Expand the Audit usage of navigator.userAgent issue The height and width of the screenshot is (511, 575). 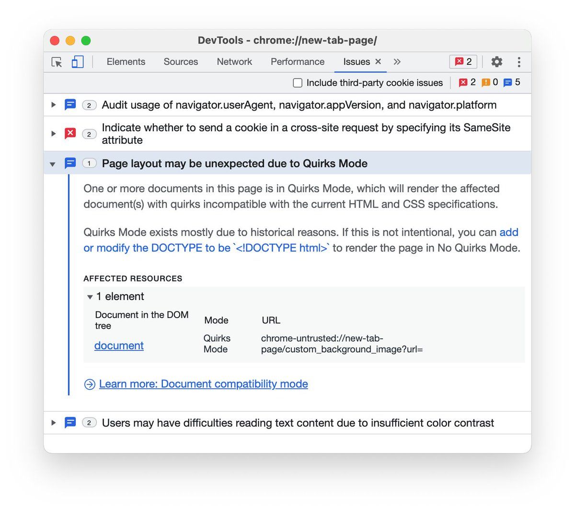(x=53, y=105)
